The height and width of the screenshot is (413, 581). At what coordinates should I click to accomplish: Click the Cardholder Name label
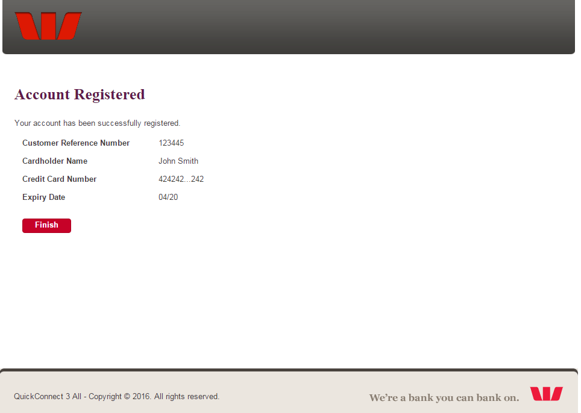coord(54,161)
